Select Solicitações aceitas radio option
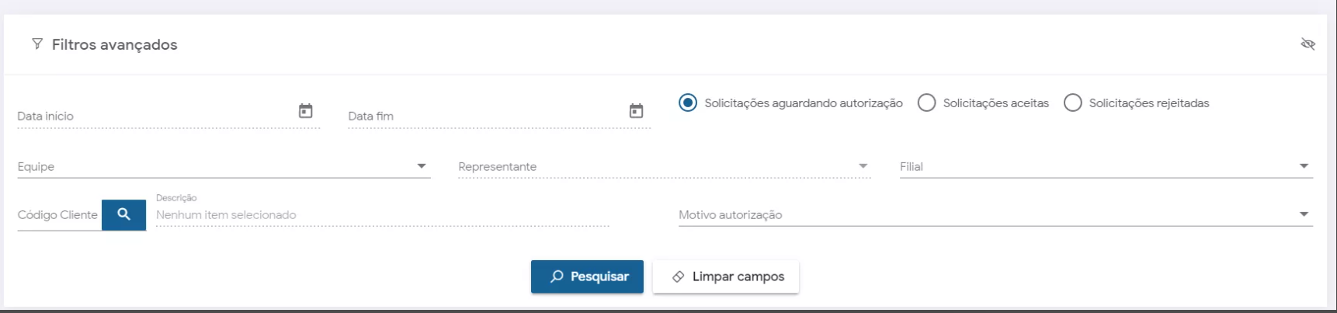The height and width of the screenshot is (313, 1337). point(926,103)
